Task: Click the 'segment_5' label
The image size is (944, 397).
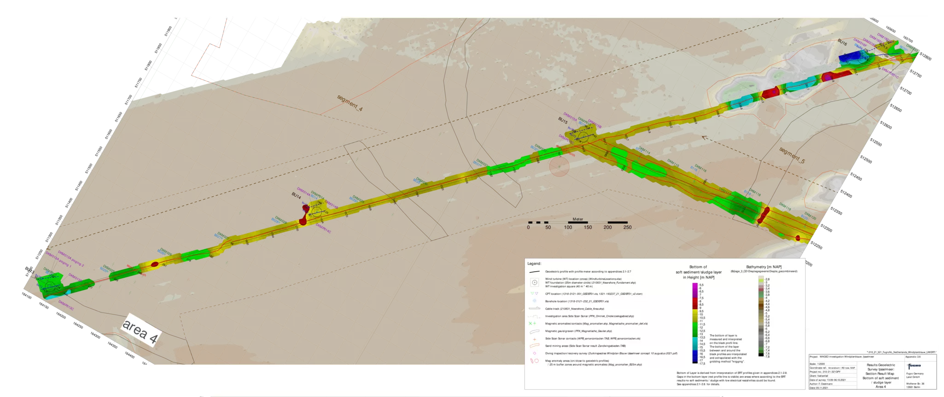Action: tap(792, 155)
